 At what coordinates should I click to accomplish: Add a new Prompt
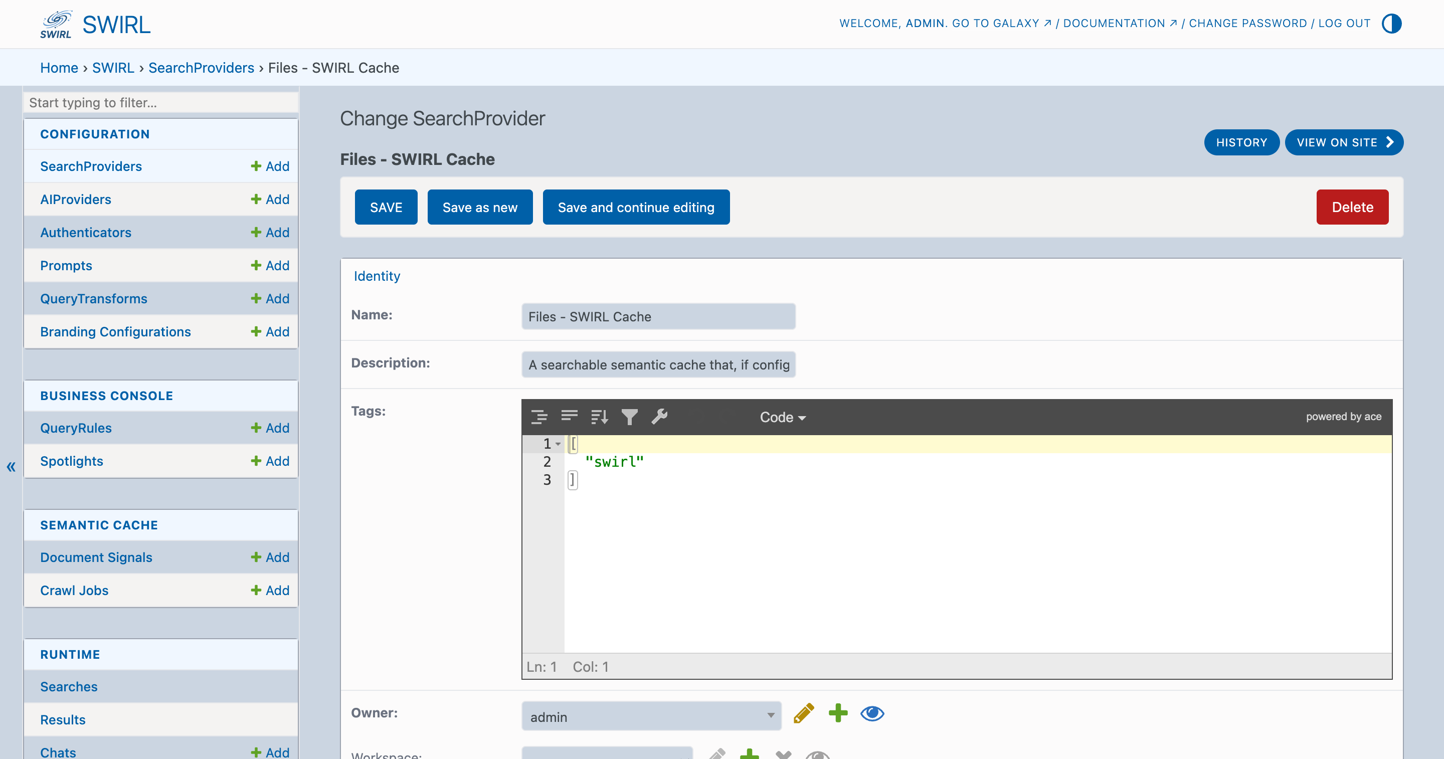(270, 266)
